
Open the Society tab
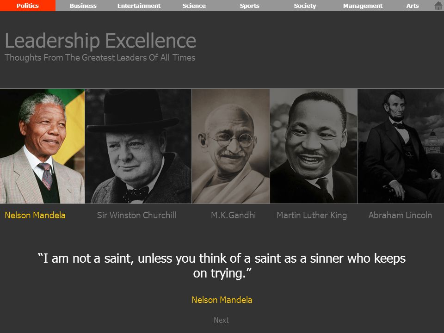point(305,6)
